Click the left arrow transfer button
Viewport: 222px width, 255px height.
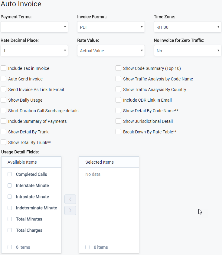(70, 199)
